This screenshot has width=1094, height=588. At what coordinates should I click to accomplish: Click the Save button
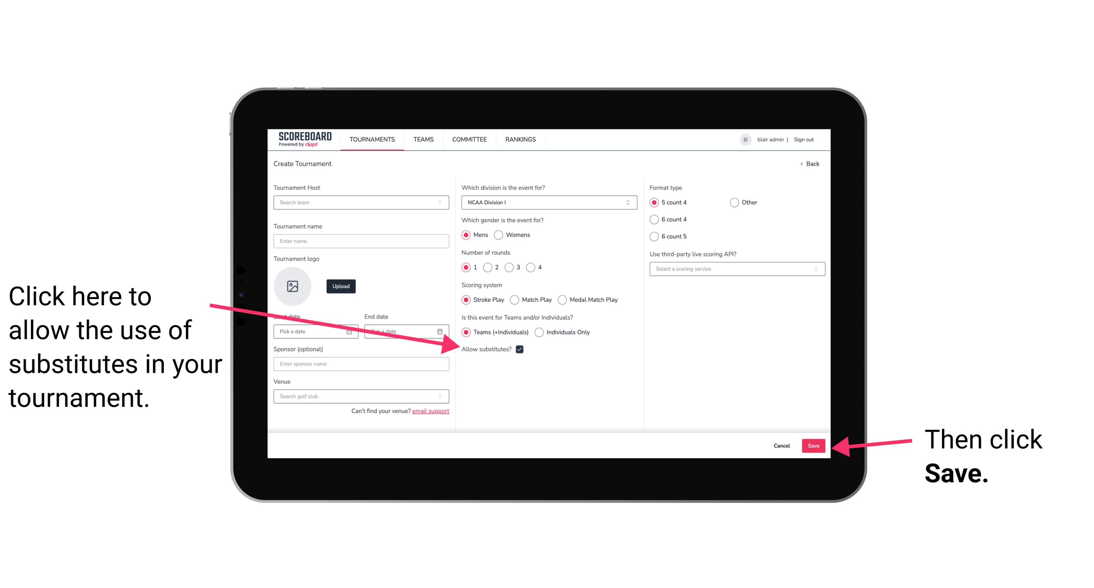pyautogui.click(x=814, y=445)
